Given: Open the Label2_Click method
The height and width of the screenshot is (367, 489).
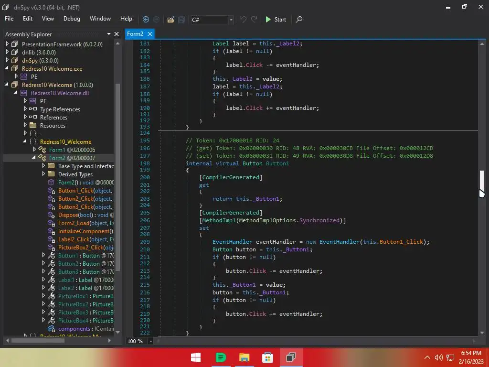Looking at the screenshot, I should tap(86, 239).
